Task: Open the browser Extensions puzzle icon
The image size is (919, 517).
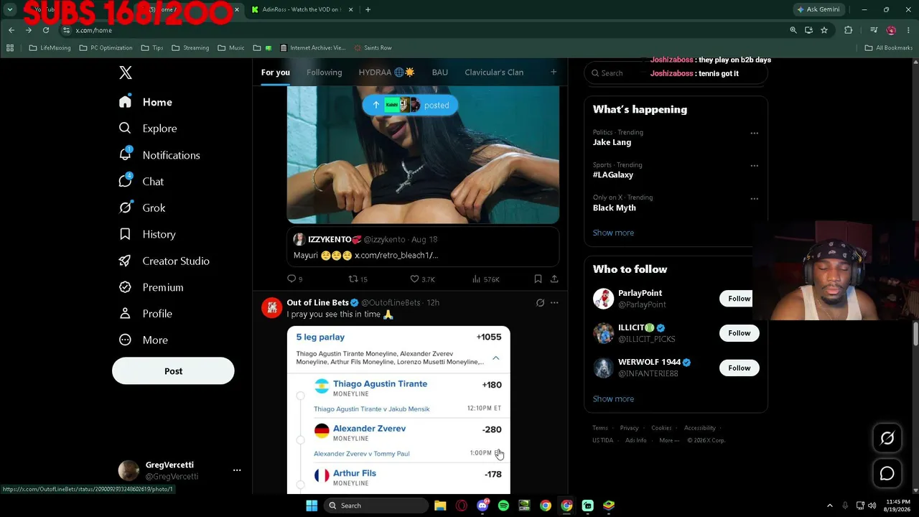Action: pyautogui.click(x=848, y=30)
